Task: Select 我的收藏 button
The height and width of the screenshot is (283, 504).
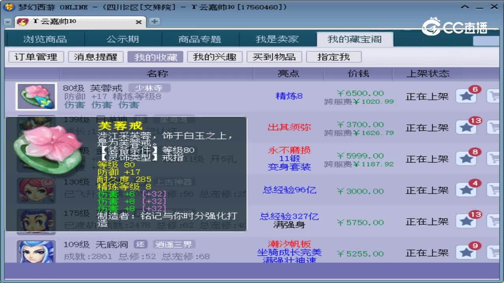Action: pos(155,57)
